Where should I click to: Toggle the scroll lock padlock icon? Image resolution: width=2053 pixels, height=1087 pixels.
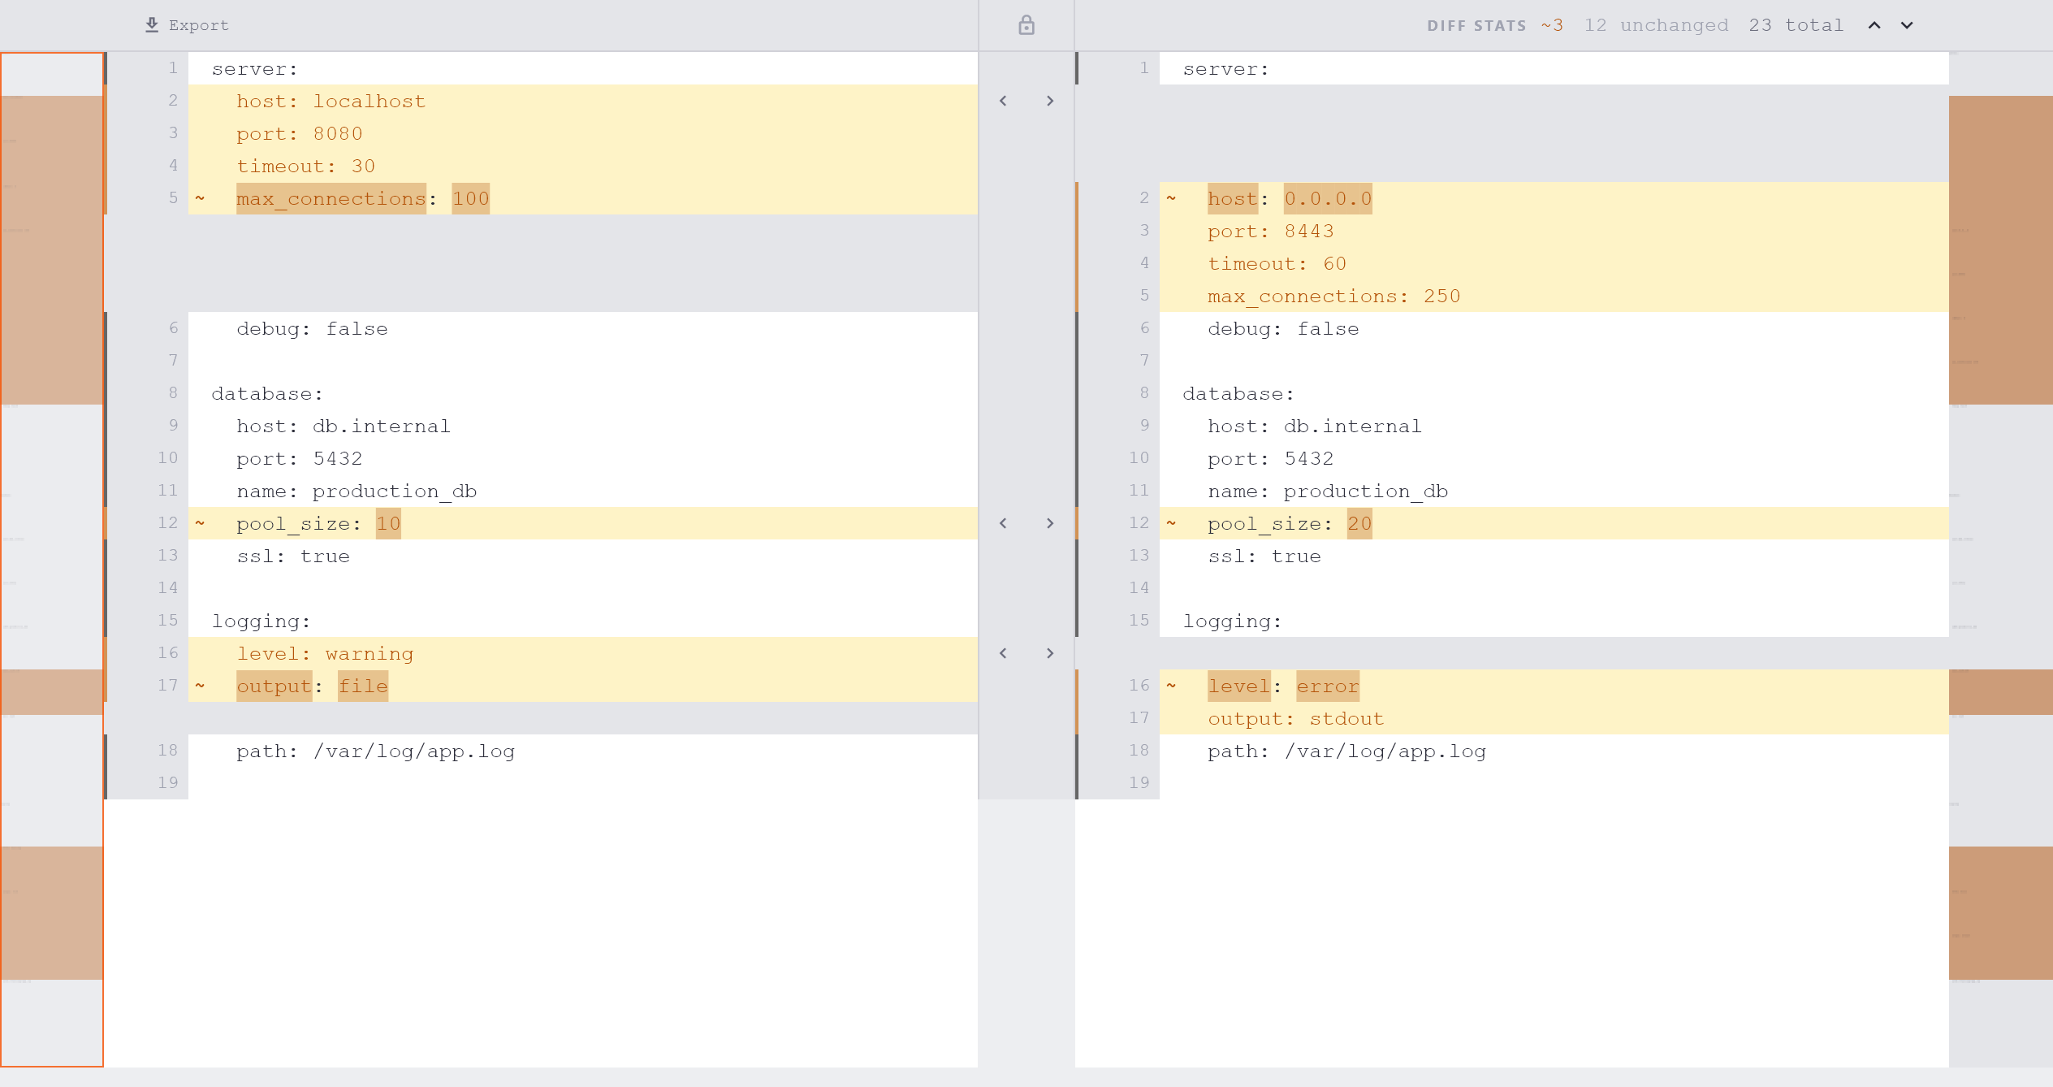pos(1026,25)
